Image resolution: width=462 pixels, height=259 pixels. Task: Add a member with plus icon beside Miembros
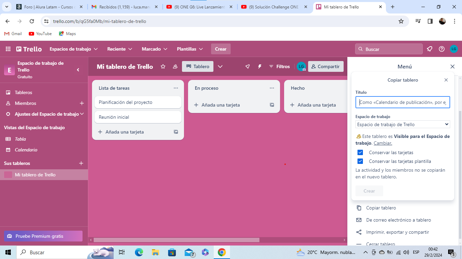[x=82, y=103]
